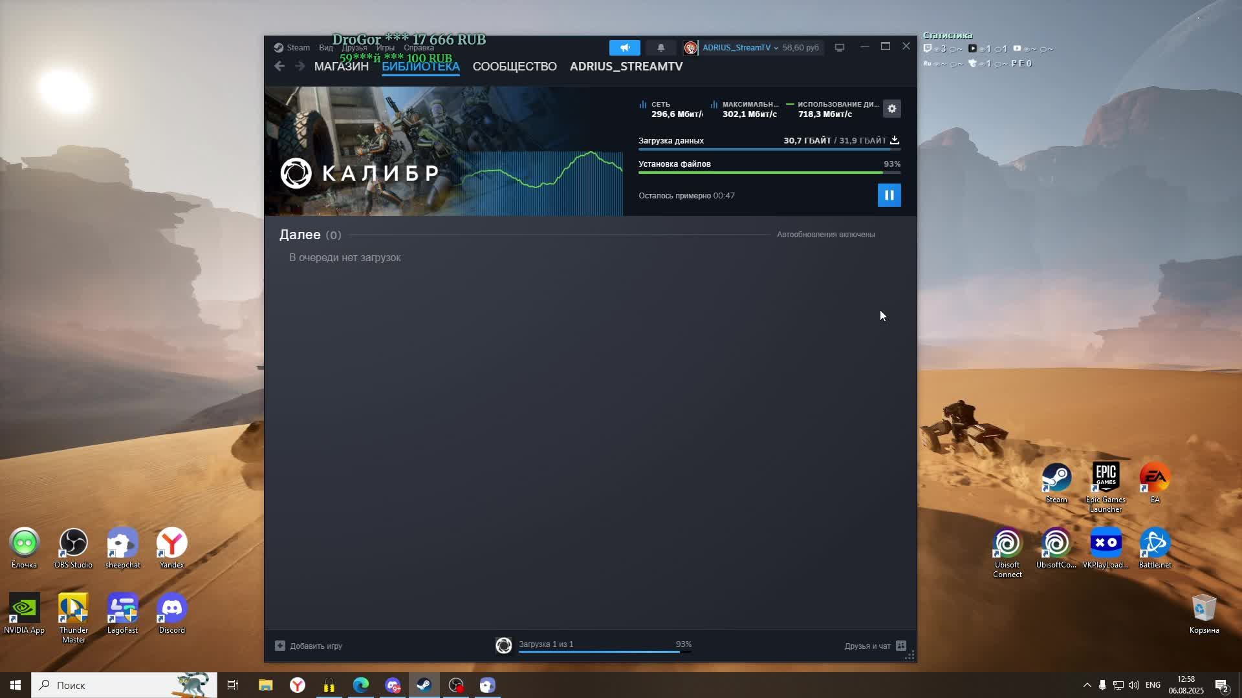1242x698 pixels.
Task: Click the Калибр game banner
Action: click(443, 151)
